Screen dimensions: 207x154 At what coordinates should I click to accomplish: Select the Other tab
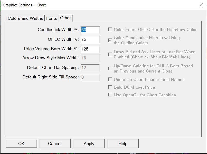(x=65, y=18)
